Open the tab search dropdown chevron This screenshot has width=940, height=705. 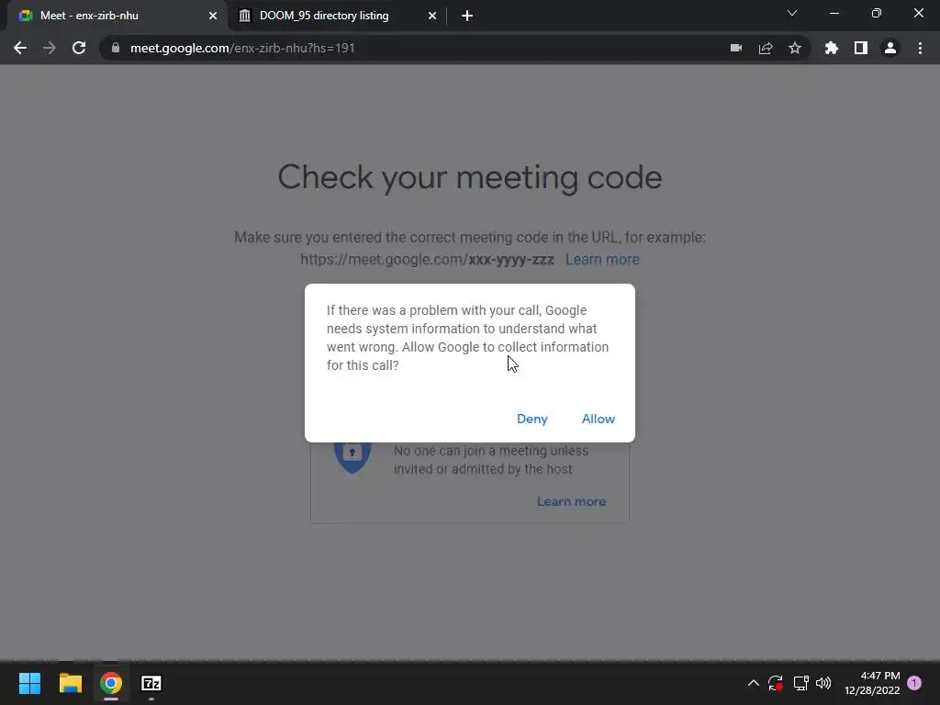point(792,13)
